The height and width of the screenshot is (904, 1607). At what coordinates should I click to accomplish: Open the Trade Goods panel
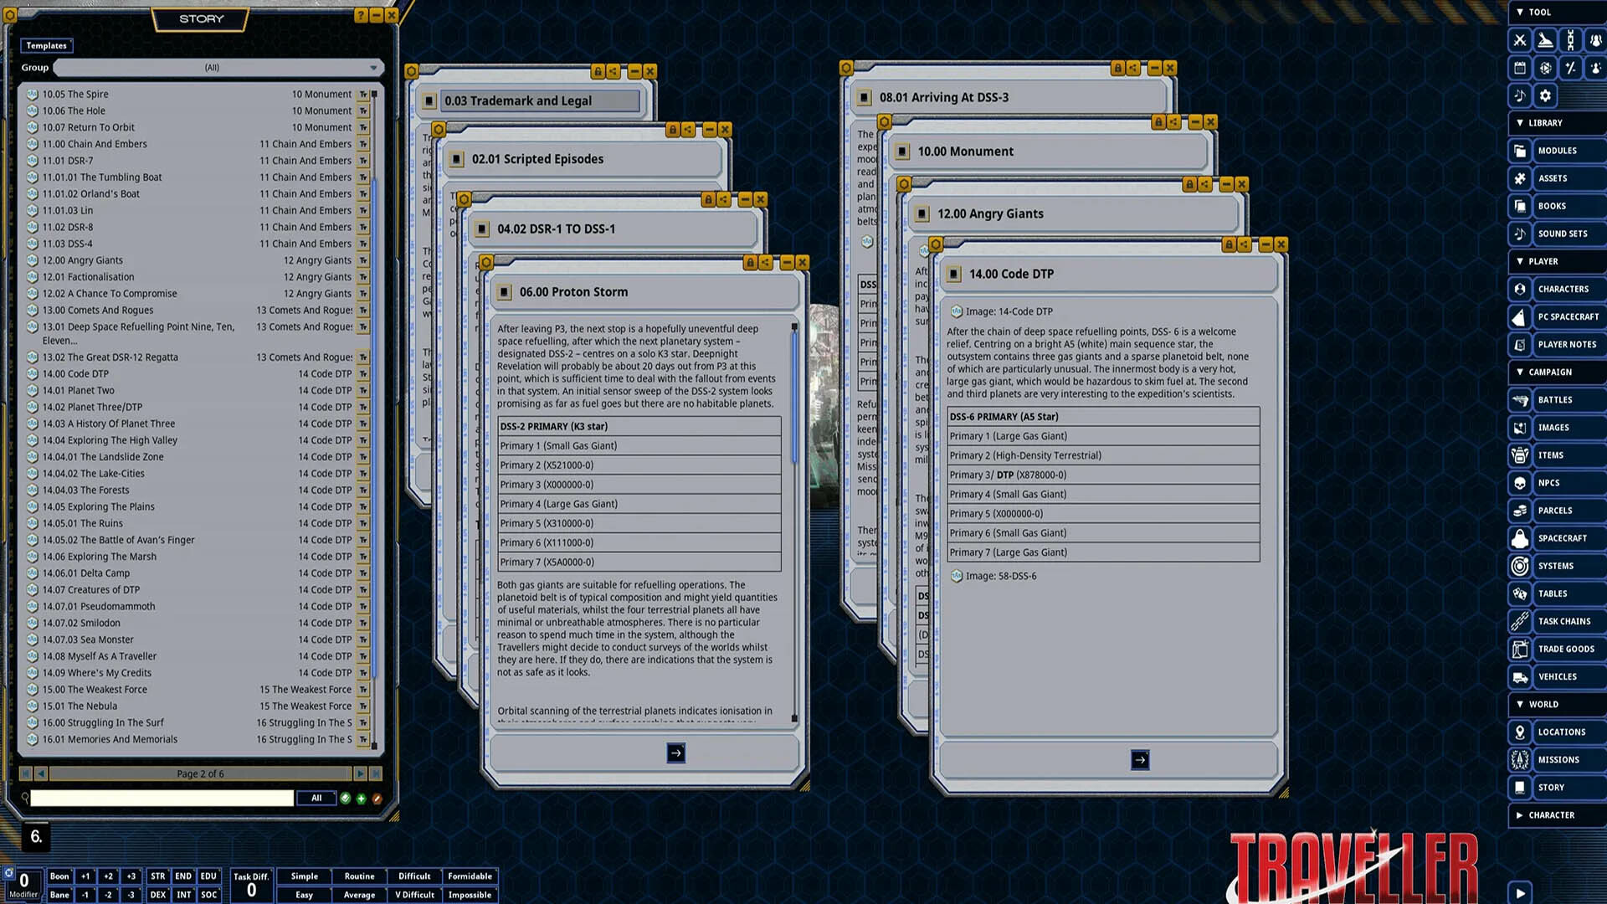pyautogui.click(x=1567, y=649)
